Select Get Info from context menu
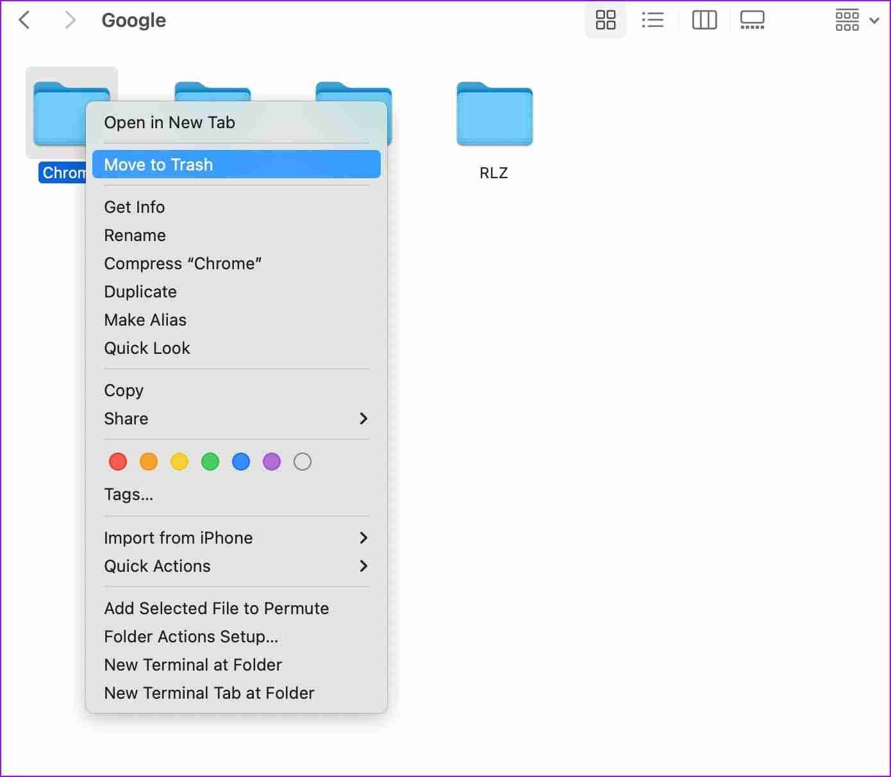 (x=237, y=207)
